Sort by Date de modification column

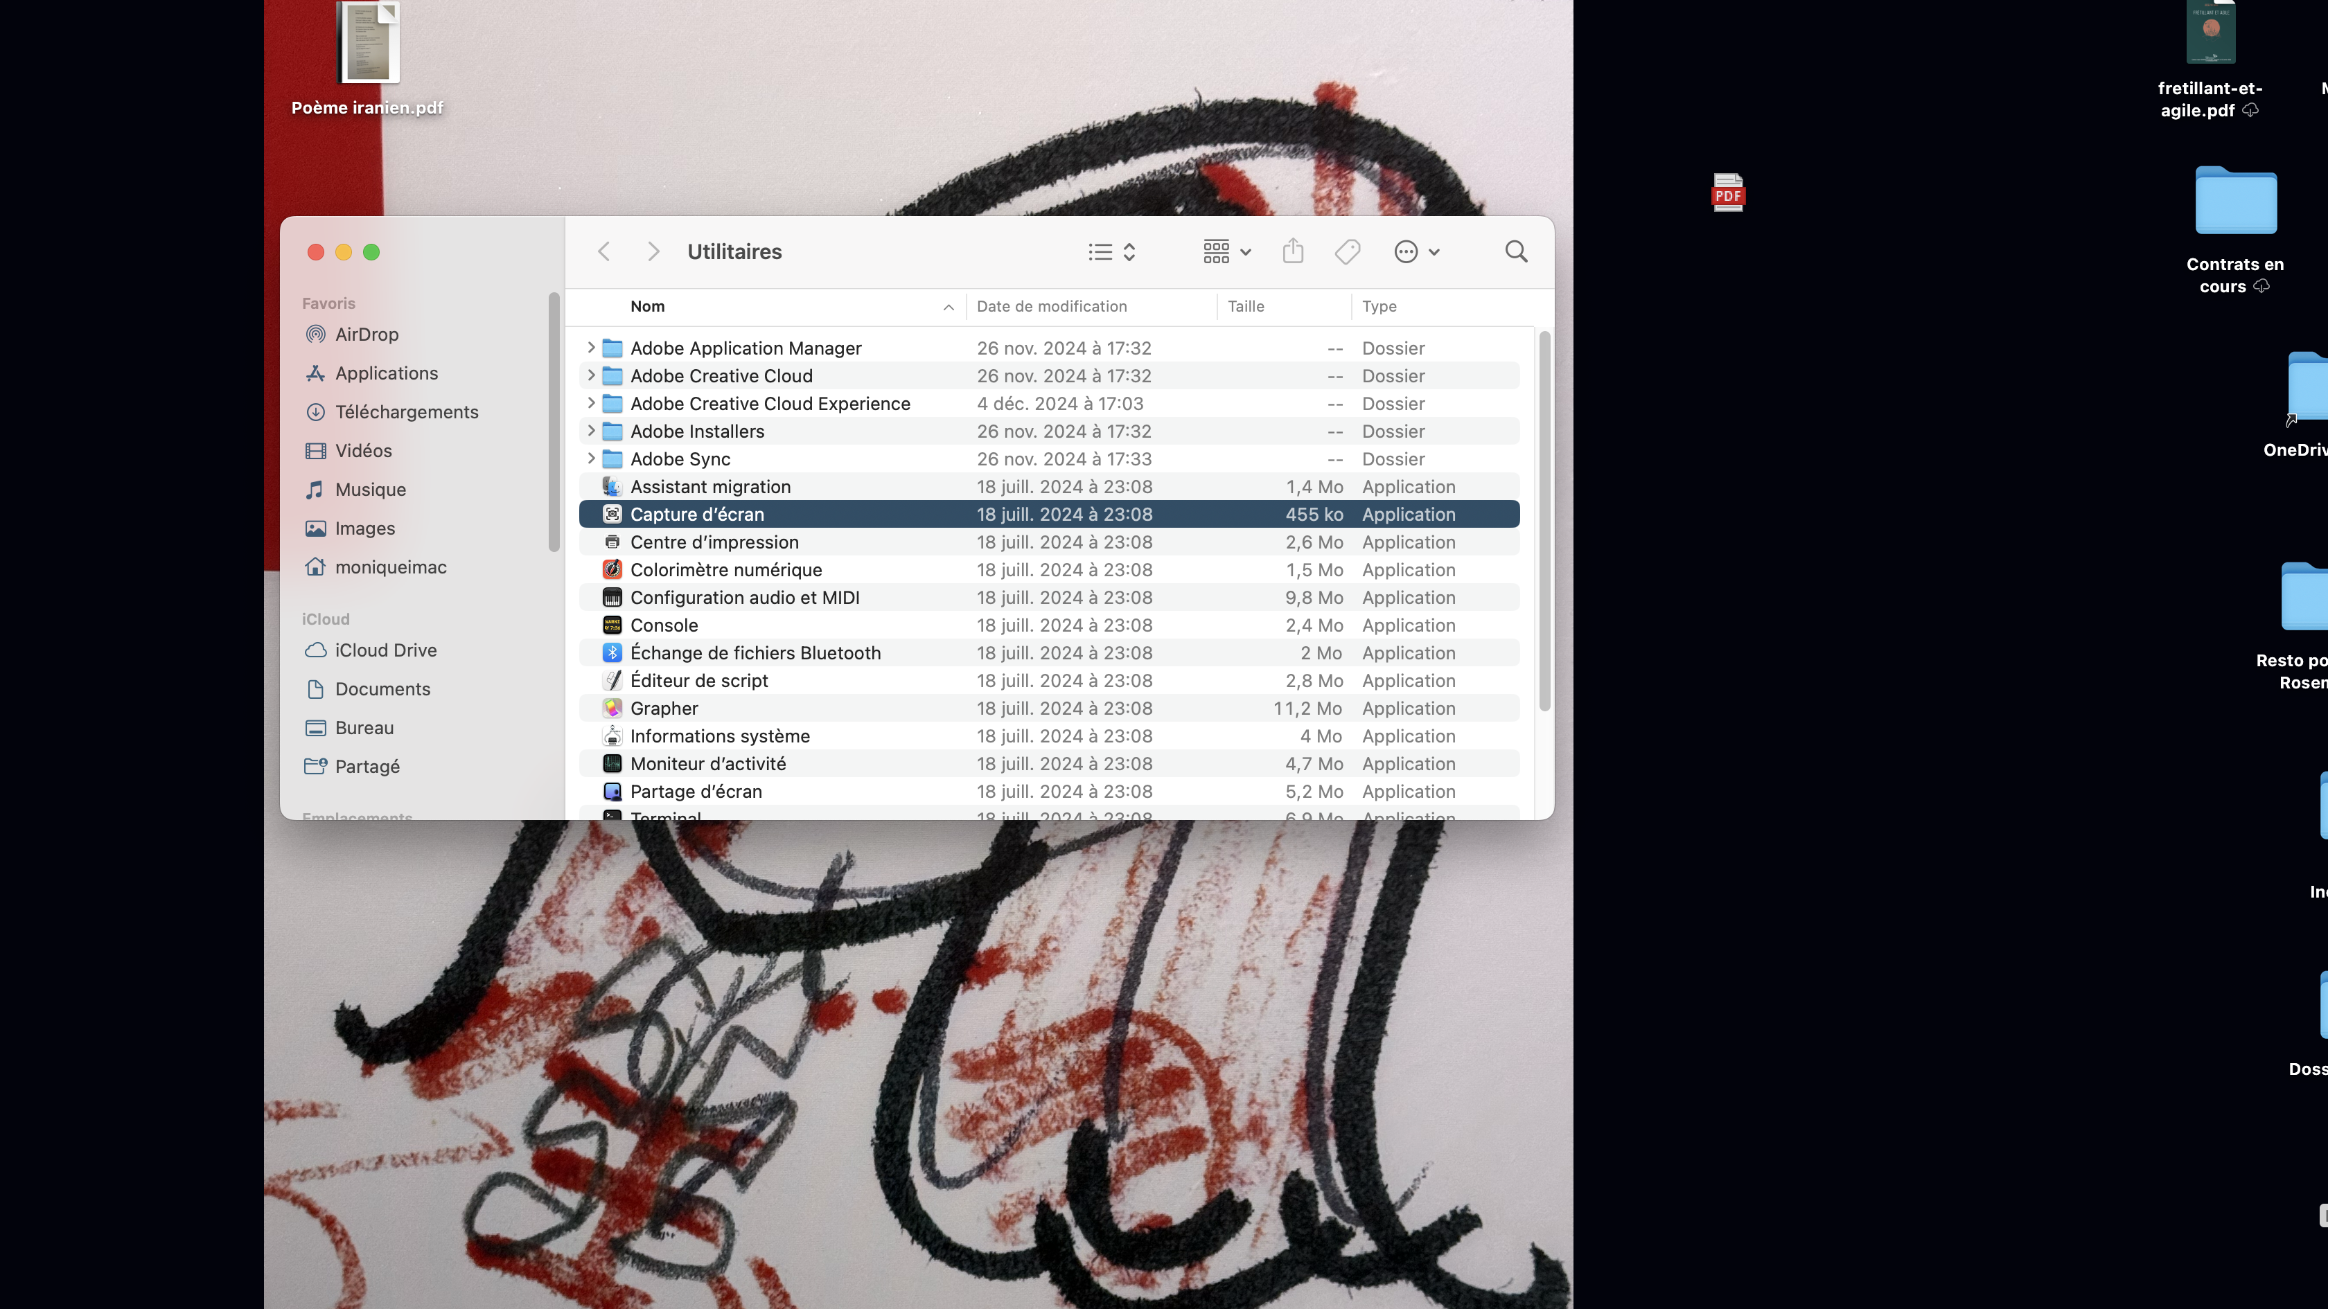[x=1051, y=306]
